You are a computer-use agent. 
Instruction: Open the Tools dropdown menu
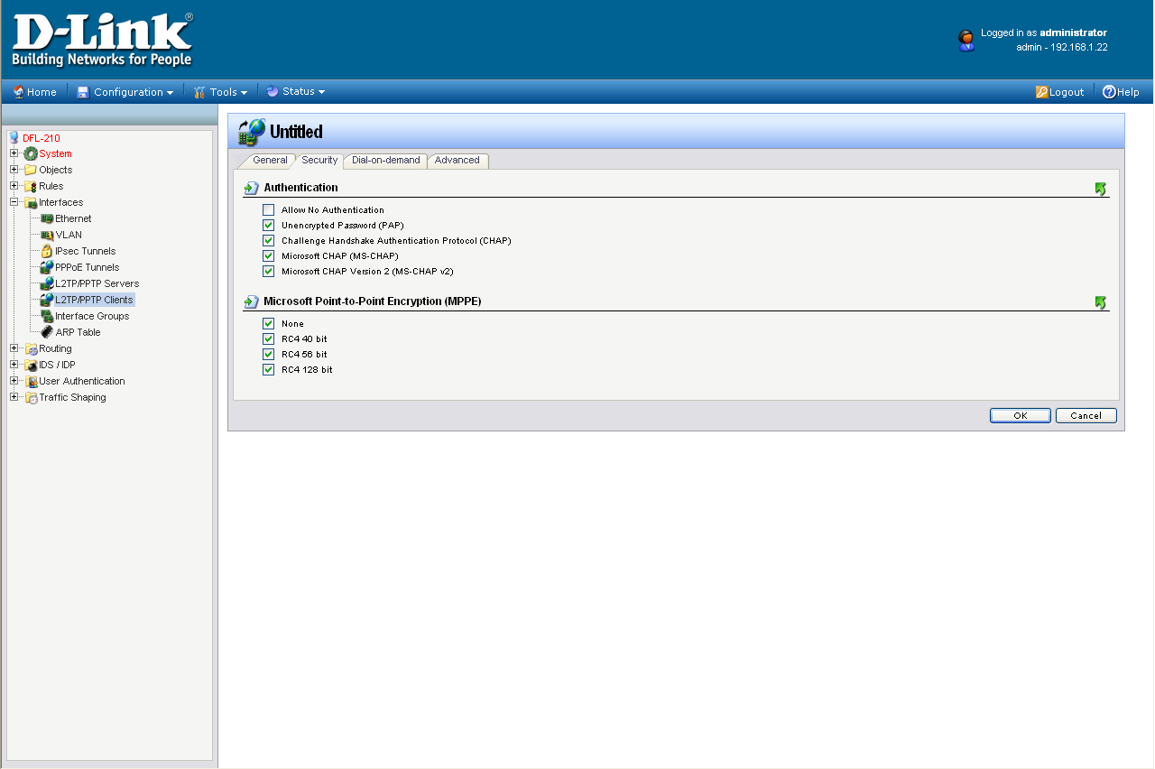click(x=220, y=92)
